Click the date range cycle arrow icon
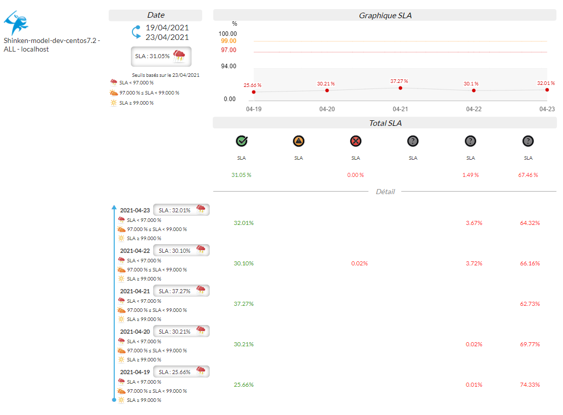The width and height of the screenshot is (563, 415). [x=136, y=32]
